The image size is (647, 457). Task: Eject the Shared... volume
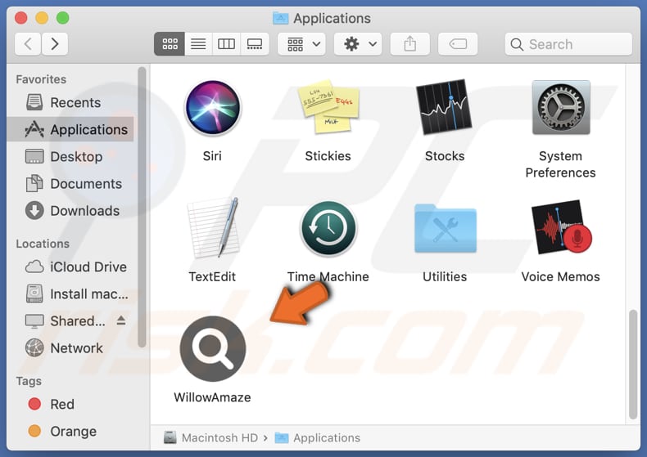pyautogui.click(x=121, y=320)
